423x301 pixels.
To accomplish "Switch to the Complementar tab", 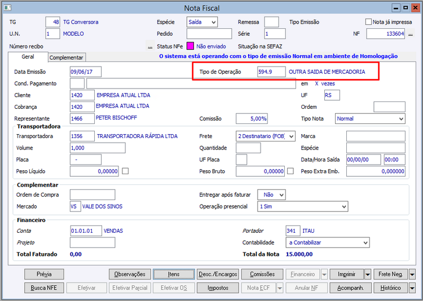I will [x=67, y=57].
